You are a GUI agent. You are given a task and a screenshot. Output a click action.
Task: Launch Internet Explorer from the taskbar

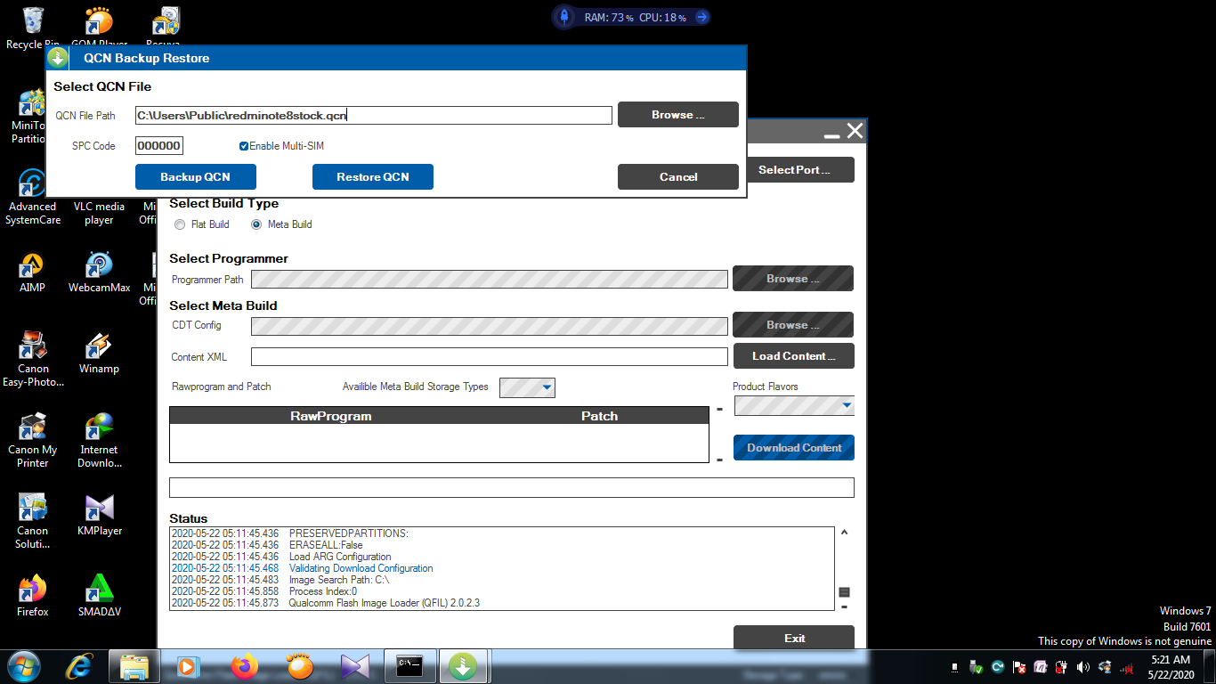point(80,666)
